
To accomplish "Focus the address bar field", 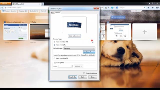I will (x=26, y=8).
